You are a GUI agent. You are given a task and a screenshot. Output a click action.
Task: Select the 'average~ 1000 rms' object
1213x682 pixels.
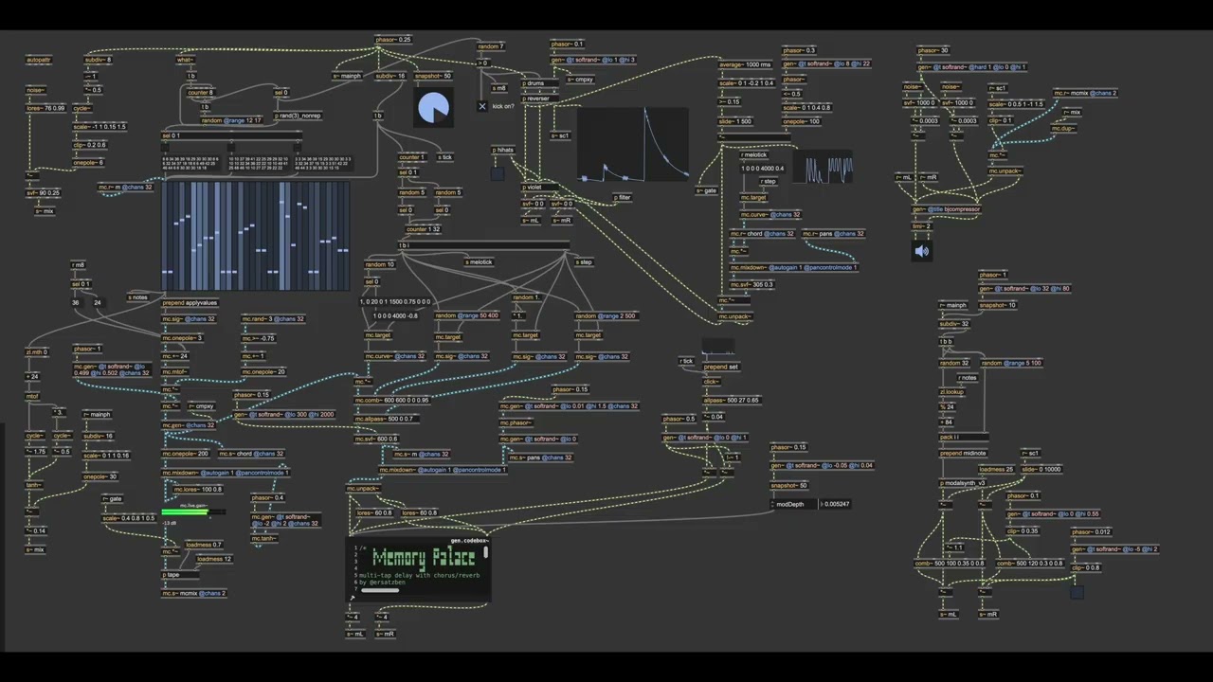(746, 64)
